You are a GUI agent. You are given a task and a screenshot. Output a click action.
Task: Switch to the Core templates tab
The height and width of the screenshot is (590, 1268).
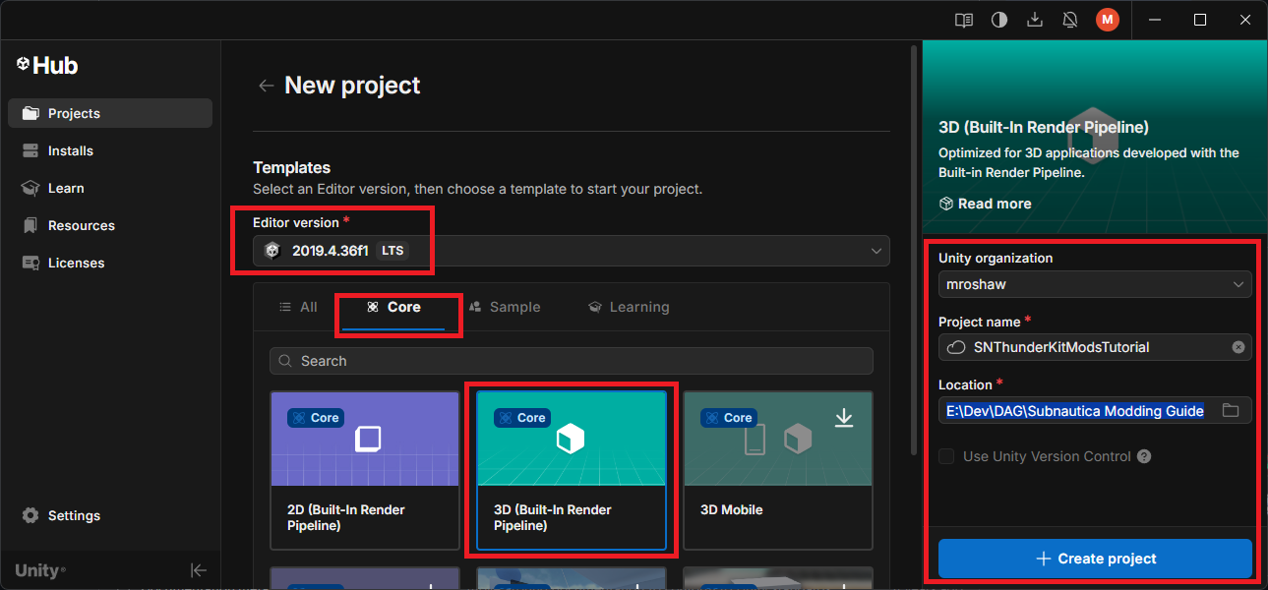(394, 307)
